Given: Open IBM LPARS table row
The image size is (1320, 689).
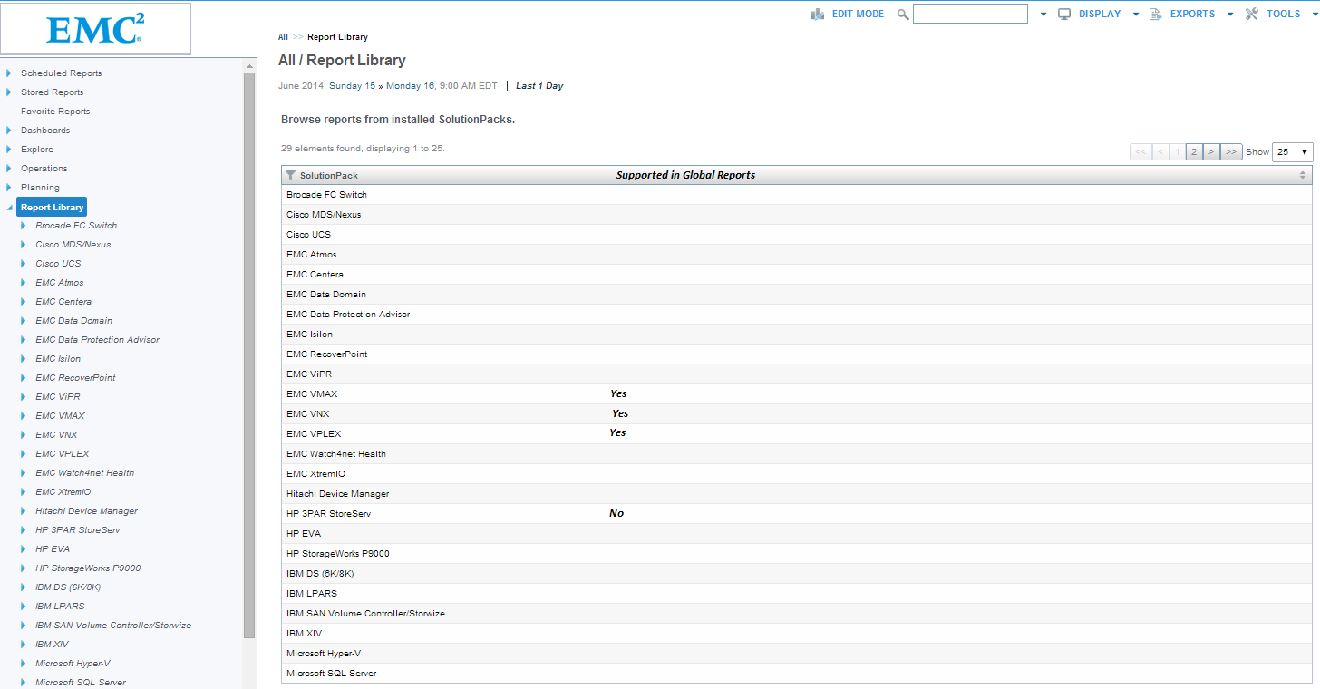Looking at the screenshot, I should pos(797,594).
